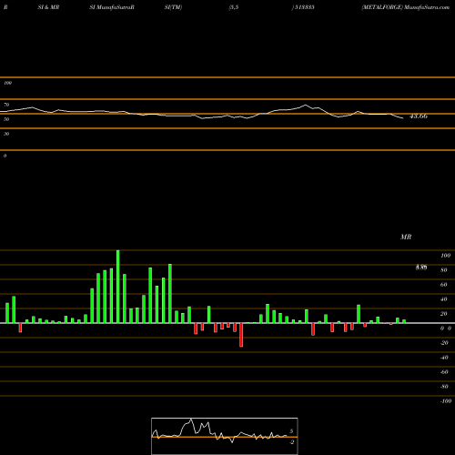Viewport: 455px width, 455px height.
Task: Click the RSI value 43.66 label
Action: pyautogui.click(x=419, y=116)
